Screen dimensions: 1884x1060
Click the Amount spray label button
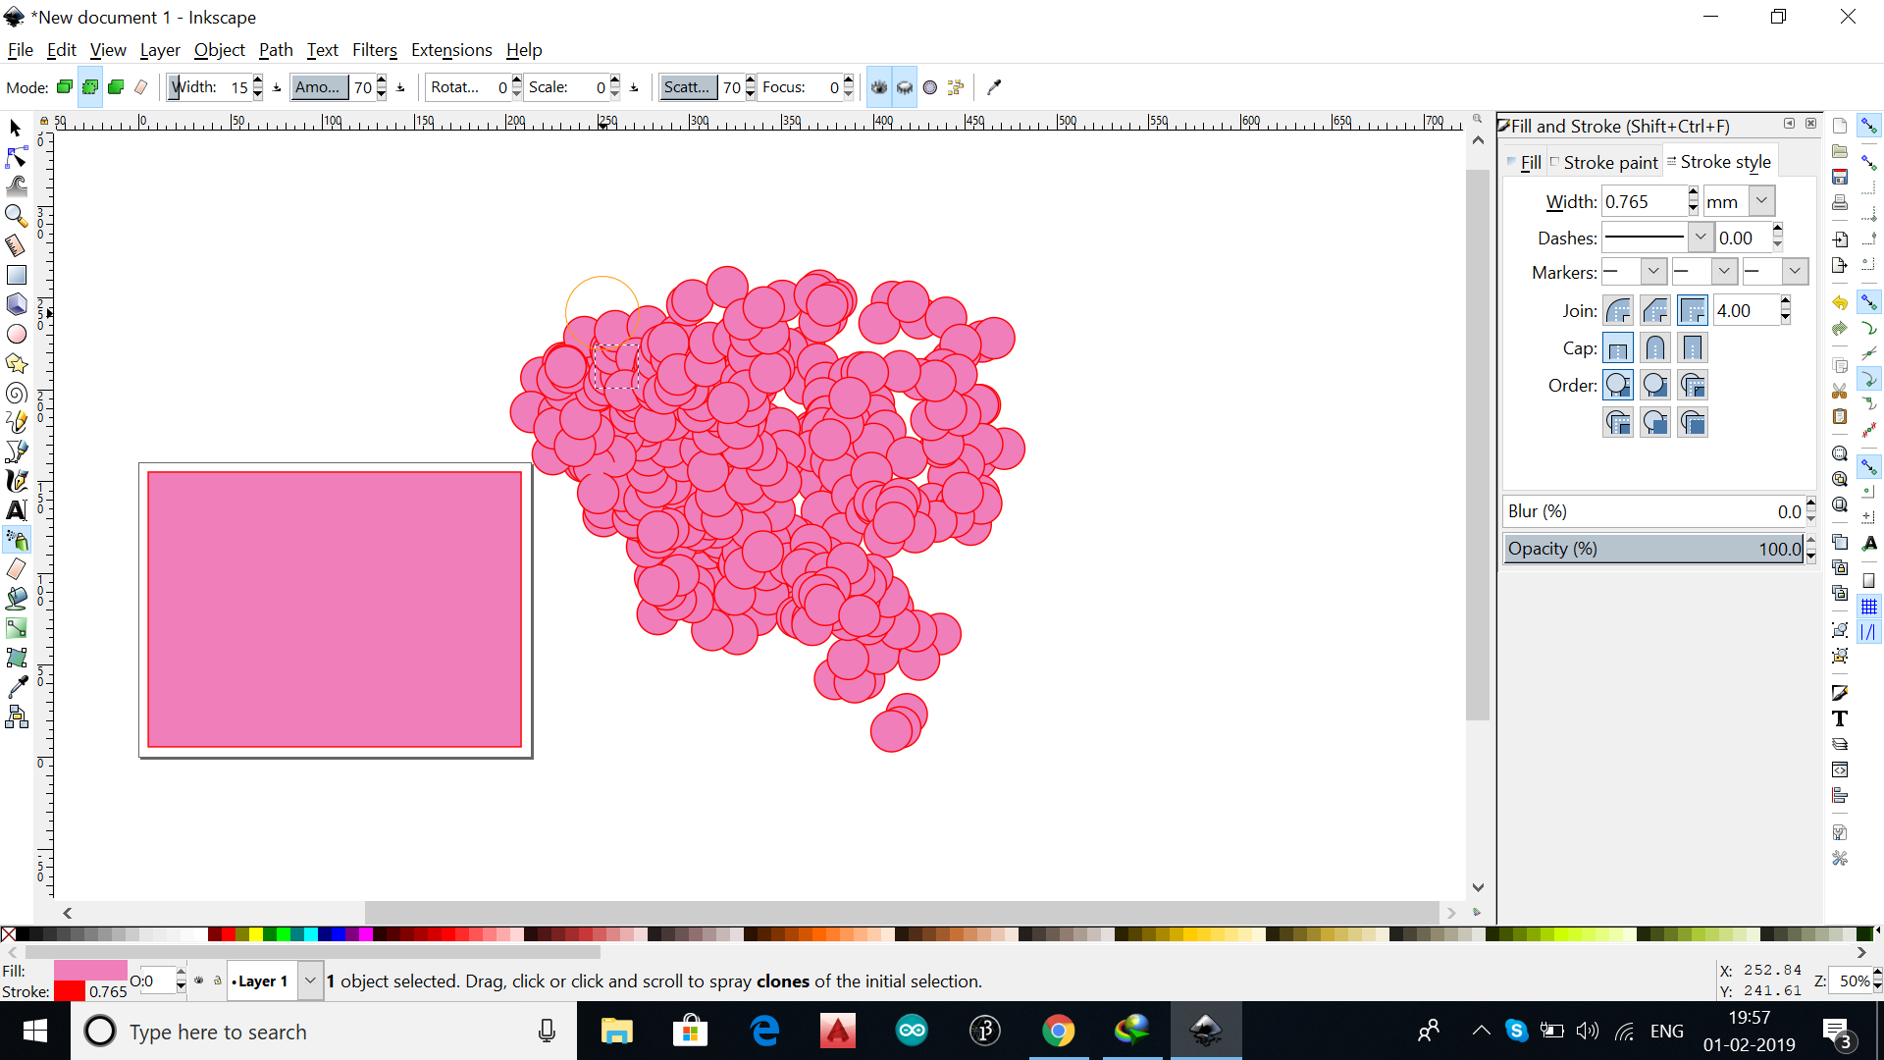319,87
